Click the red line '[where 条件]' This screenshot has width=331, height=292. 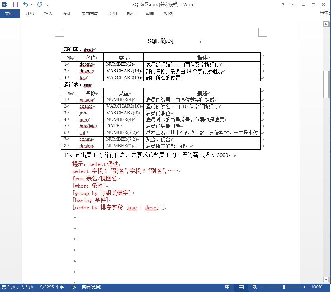(89, 186)
